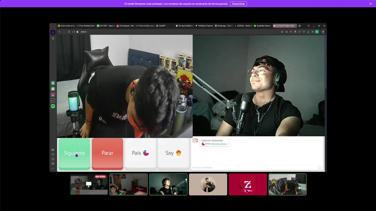
Task: Click the browser tab search magnifier
Action: coord(308,26)
